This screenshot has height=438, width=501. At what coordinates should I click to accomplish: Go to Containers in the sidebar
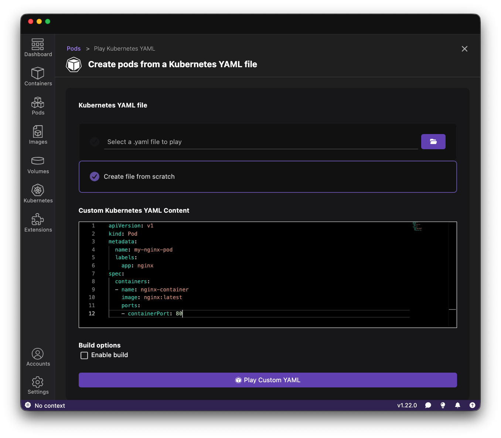[x=38, y=77]
